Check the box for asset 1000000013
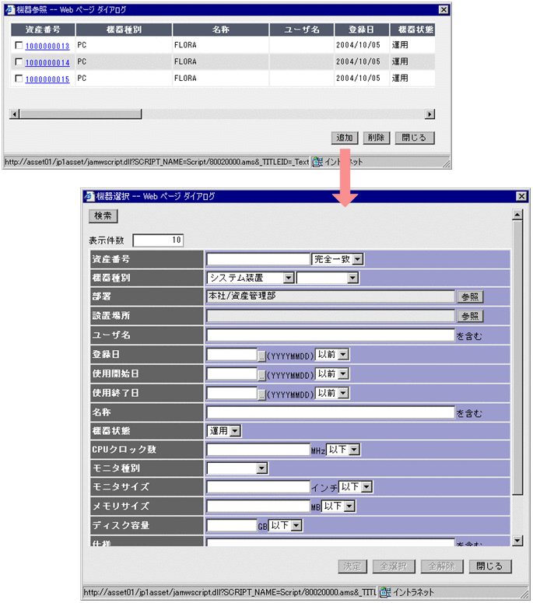The height and width of the screenshot is (603, 533). point(19,45)
